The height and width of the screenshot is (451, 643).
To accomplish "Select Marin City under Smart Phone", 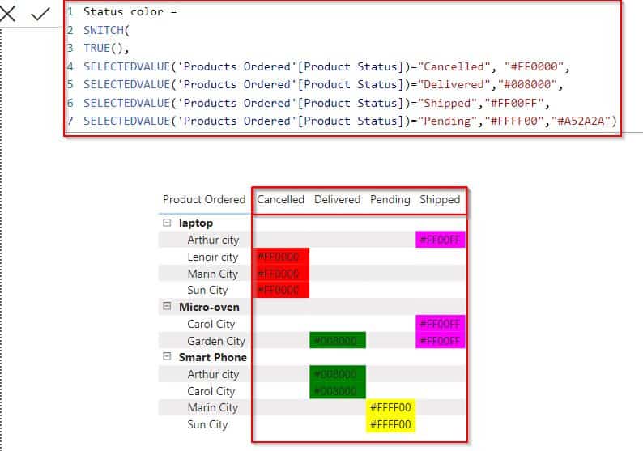I will coord(212,407).
